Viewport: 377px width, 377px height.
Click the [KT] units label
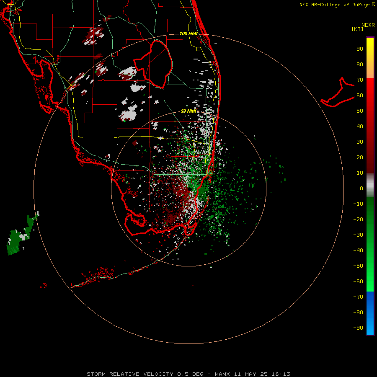click(357, 29)
